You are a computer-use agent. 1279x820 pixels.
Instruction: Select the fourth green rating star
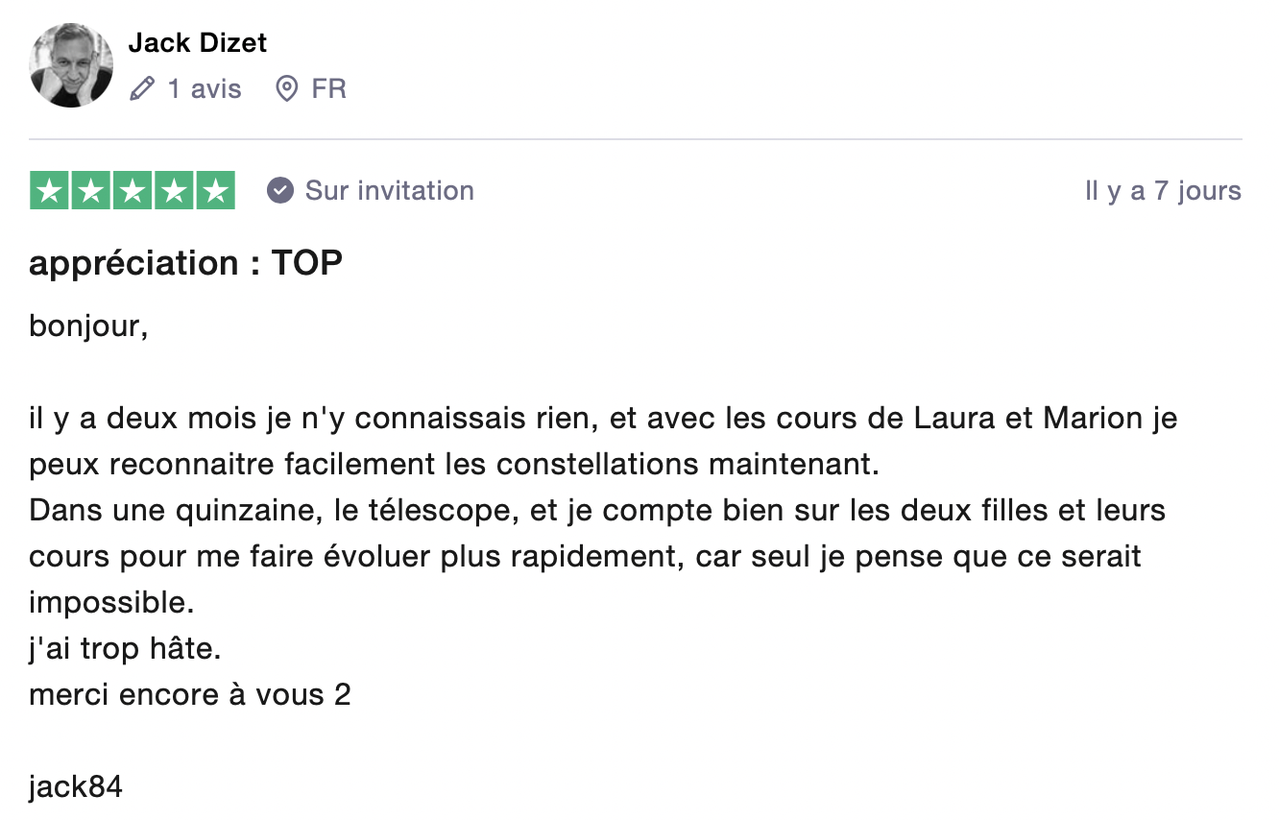tap(174, 190)
